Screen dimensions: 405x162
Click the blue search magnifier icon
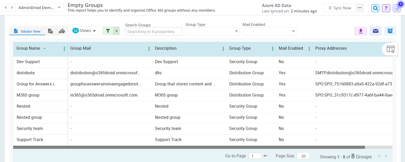coord(375,8)
